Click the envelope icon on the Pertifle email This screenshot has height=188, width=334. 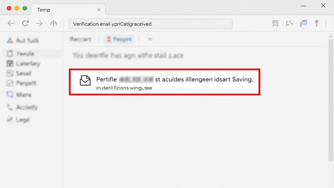click(x=85, y=80)
